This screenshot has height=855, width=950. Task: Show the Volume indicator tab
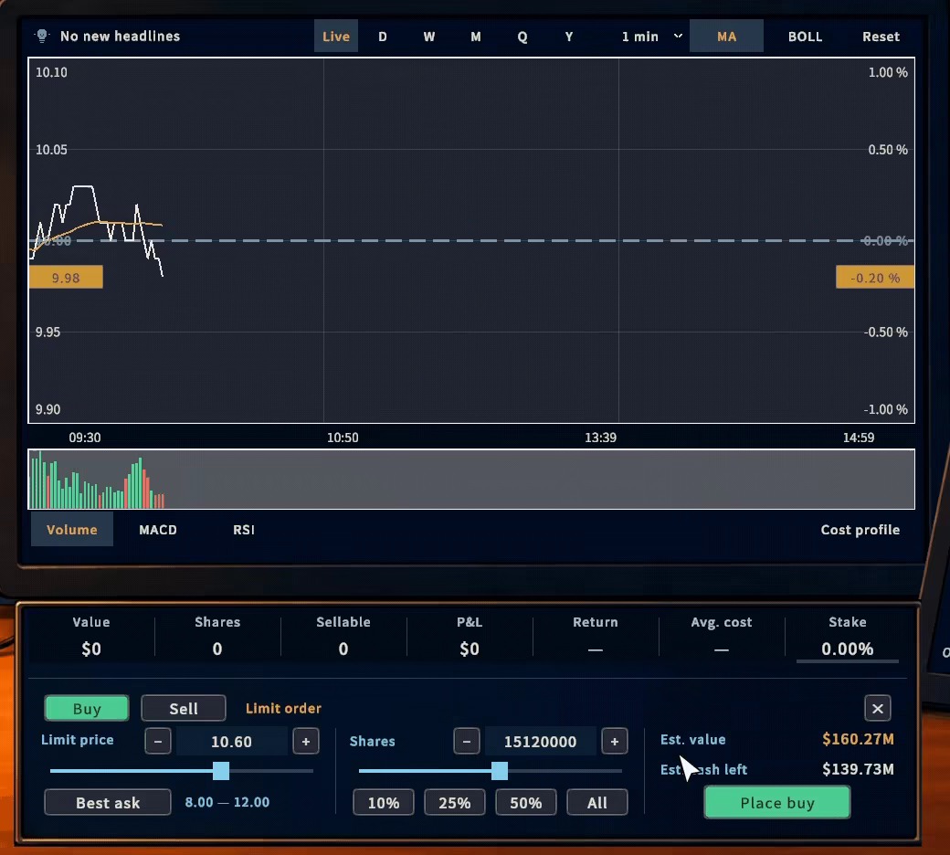[x=72, y=530]
